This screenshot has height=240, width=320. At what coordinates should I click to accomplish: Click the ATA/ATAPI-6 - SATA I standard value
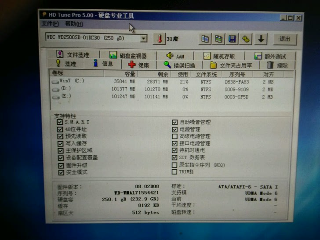248,187
